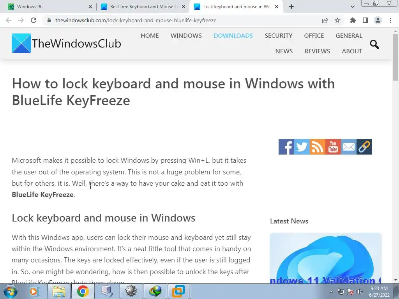Open the OFFICE menu item

[314, 35]
